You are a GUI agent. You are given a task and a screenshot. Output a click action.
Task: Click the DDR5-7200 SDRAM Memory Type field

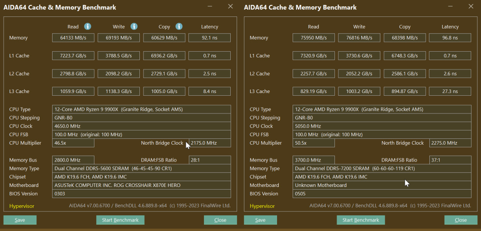click(382, 169)
